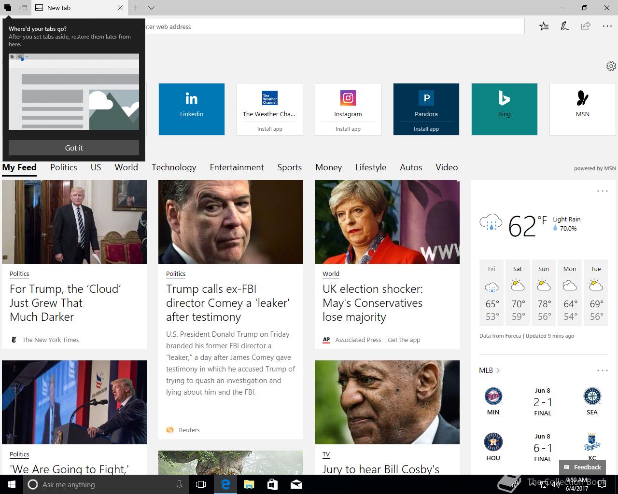Show tab previews chevron
This screenshot has height=494, width=618.
coord(151,8)
